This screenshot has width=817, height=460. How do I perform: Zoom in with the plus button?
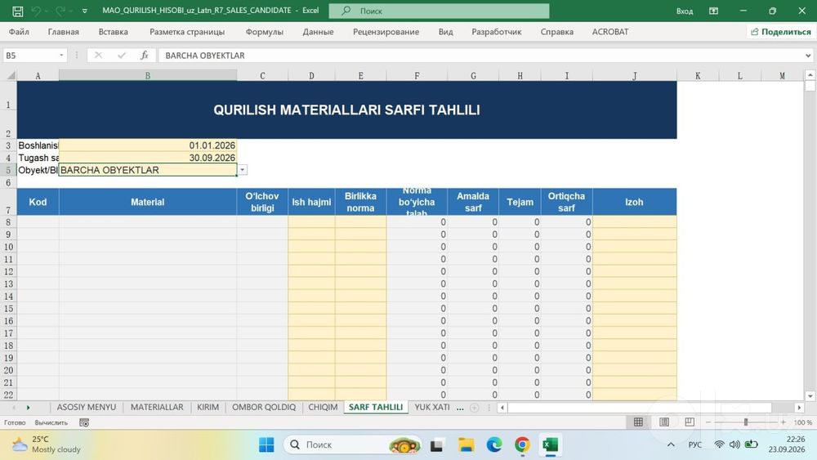784,422
